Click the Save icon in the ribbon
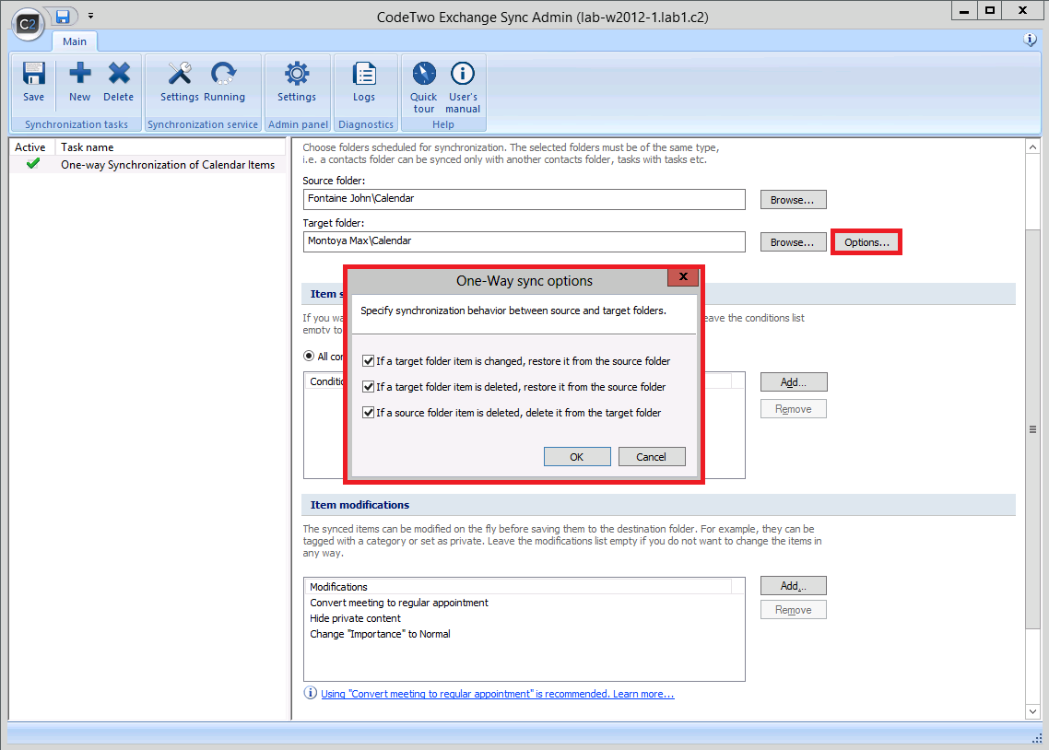Viewport: 1049px width, 750px height. tap(33, 82)
